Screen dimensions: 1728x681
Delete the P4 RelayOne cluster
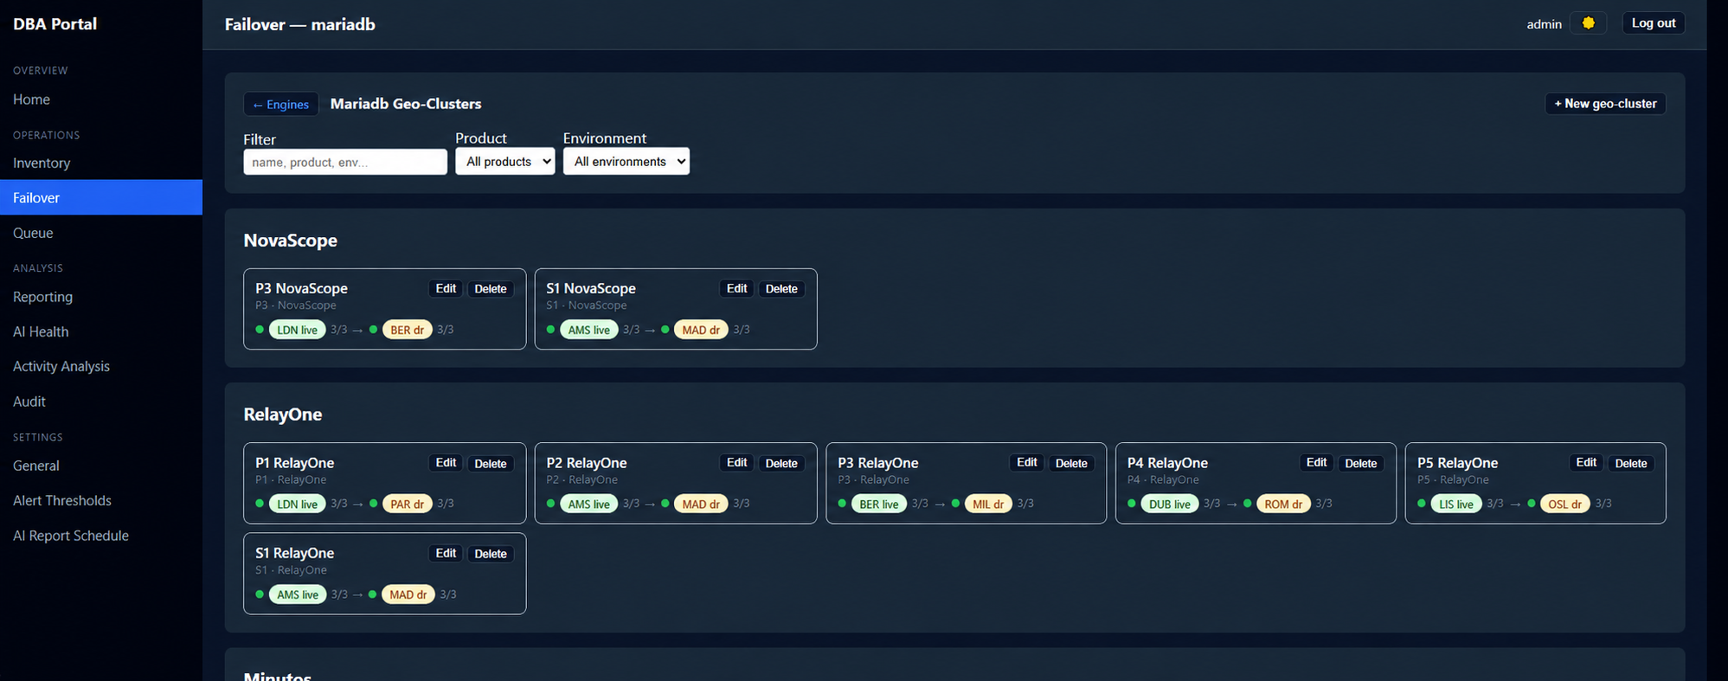coord(1361,464)
